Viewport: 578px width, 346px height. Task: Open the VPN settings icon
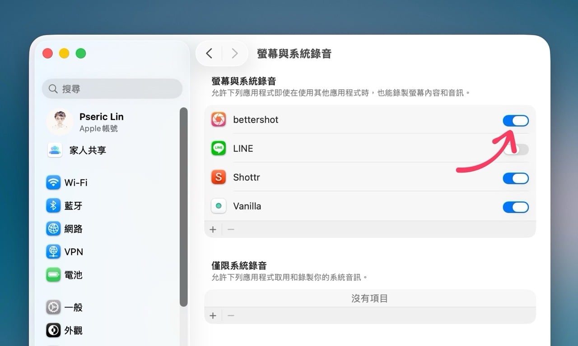point(53,252)
